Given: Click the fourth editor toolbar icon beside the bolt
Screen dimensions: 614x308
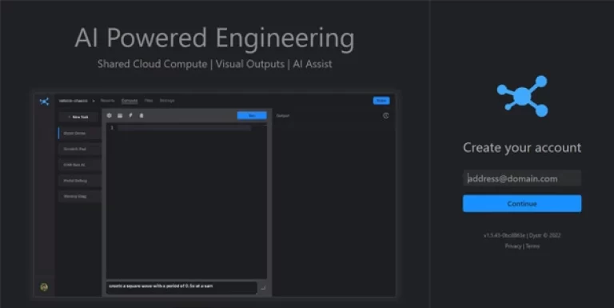Looking at the screenshot, I should pyautogui.click(x=142, y=115).
